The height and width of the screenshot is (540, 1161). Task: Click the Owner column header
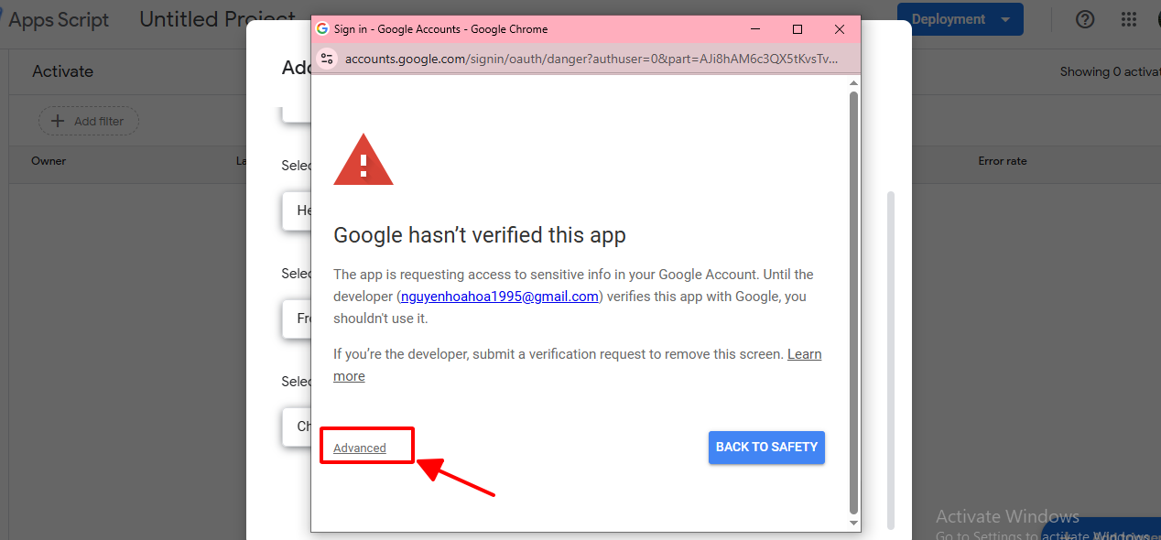pos(49,161)
